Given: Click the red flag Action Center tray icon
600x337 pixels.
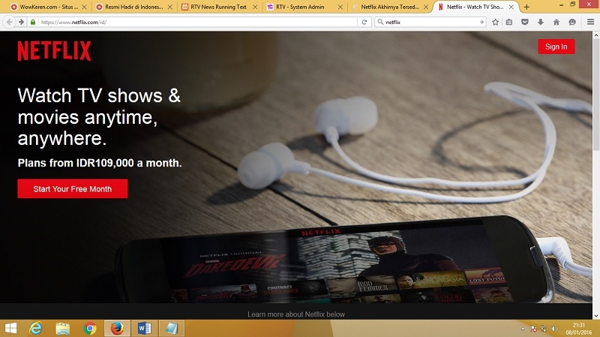Looking at the screenshot, I should coord(533,329).
